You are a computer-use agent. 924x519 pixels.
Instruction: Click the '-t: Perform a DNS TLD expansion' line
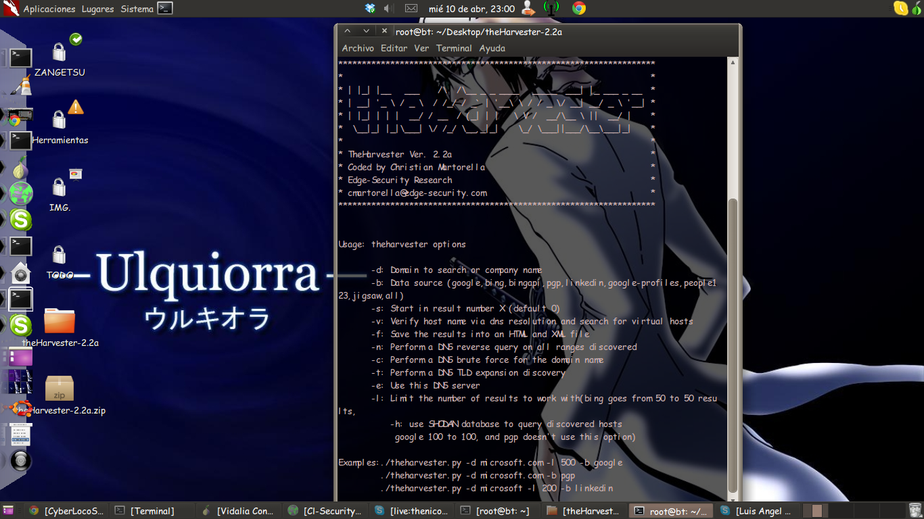[468, 372]
